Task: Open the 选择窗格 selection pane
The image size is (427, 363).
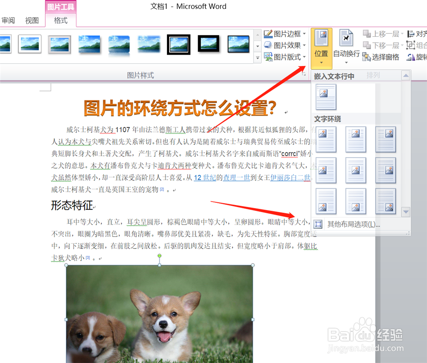Action: coord(381,57)
